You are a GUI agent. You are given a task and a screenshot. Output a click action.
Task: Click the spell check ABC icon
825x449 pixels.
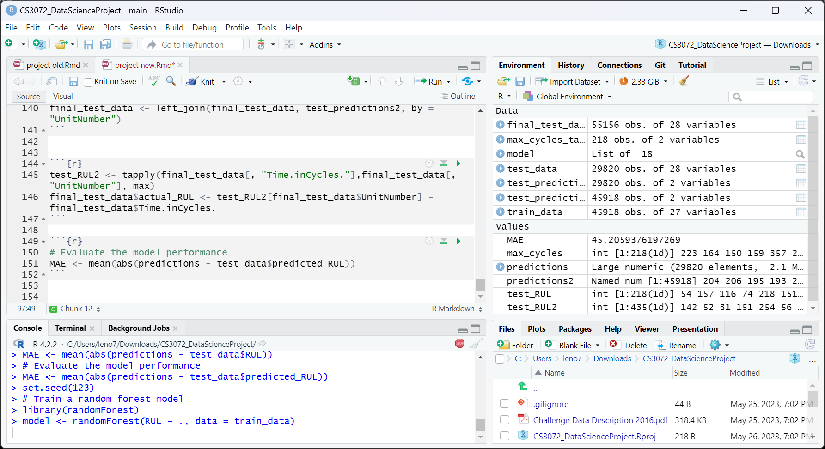coord(154,81)
